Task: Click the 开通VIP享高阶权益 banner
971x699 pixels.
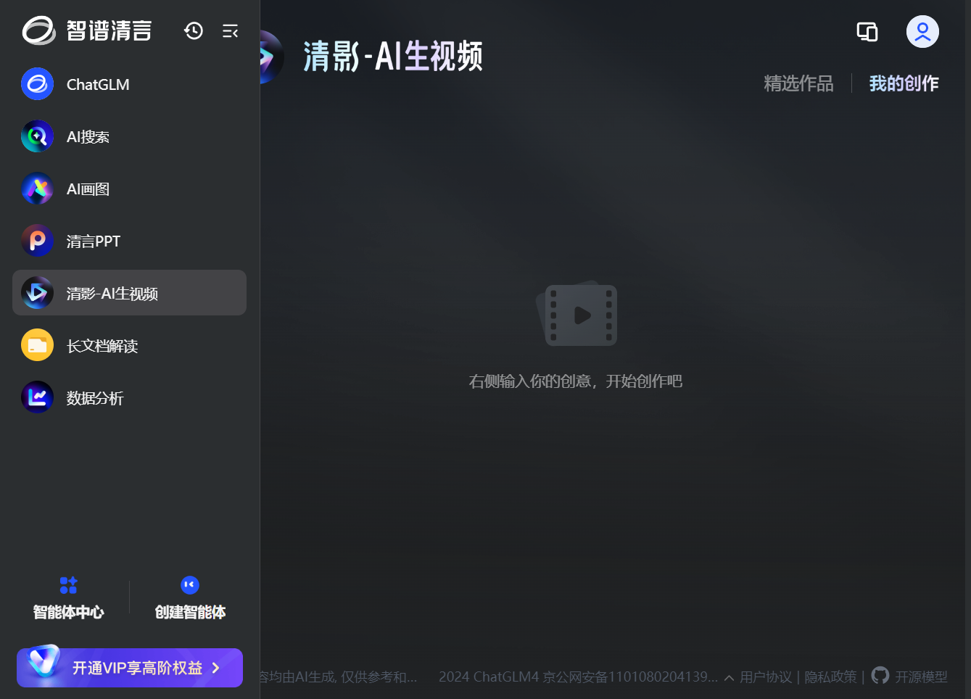Action: pyautogui.click(x=130, y=667)
